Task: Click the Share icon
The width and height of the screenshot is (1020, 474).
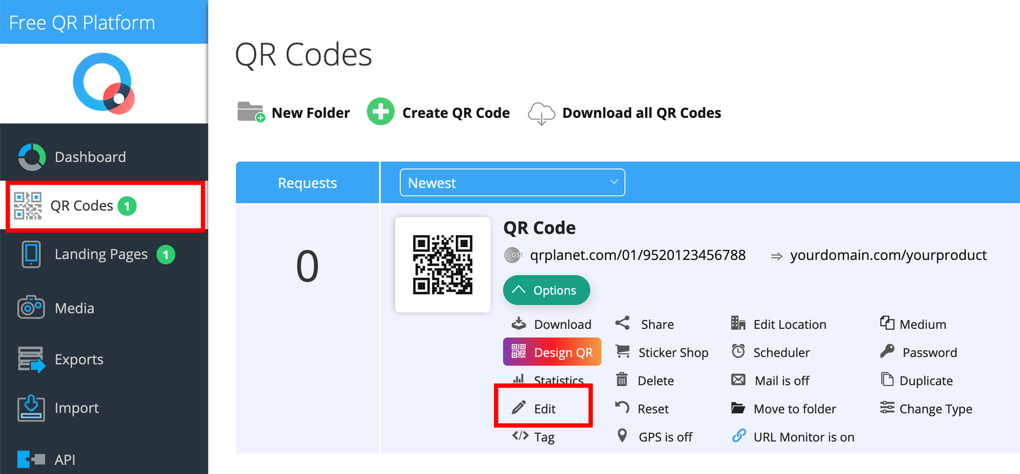Action: [622, 323]
